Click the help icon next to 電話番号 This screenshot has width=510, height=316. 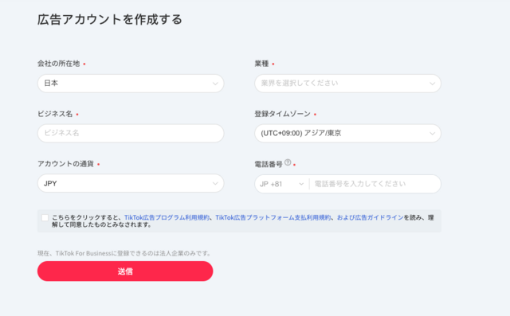288,162
